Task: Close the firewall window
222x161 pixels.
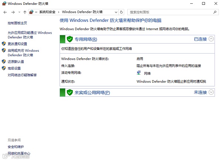Action: (216, 4)
